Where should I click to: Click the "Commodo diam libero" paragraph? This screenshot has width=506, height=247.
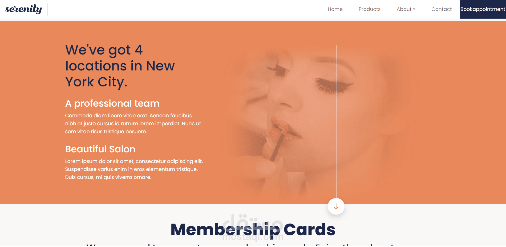pyautogui.click(x=133, y=124)
